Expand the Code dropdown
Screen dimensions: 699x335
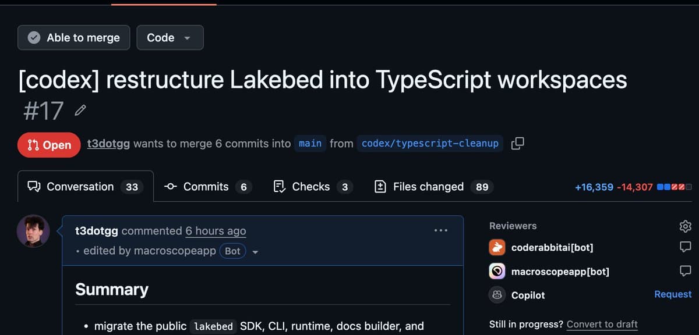point(170,37)
